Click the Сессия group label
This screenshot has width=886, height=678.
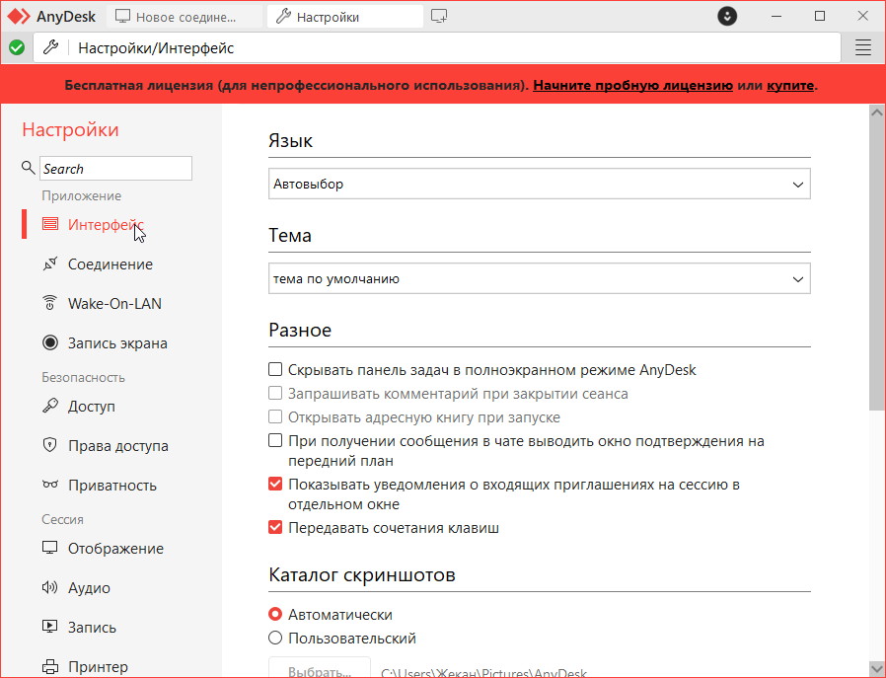point(62,519)
